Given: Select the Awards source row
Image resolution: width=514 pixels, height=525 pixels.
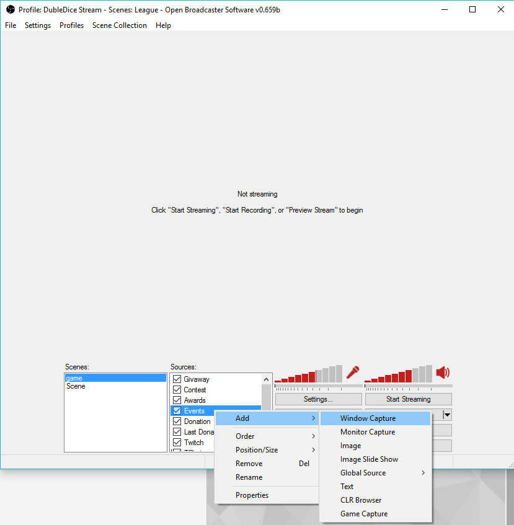Looking at the screenshot, I should pyautogui.click(x=216, y=400).
